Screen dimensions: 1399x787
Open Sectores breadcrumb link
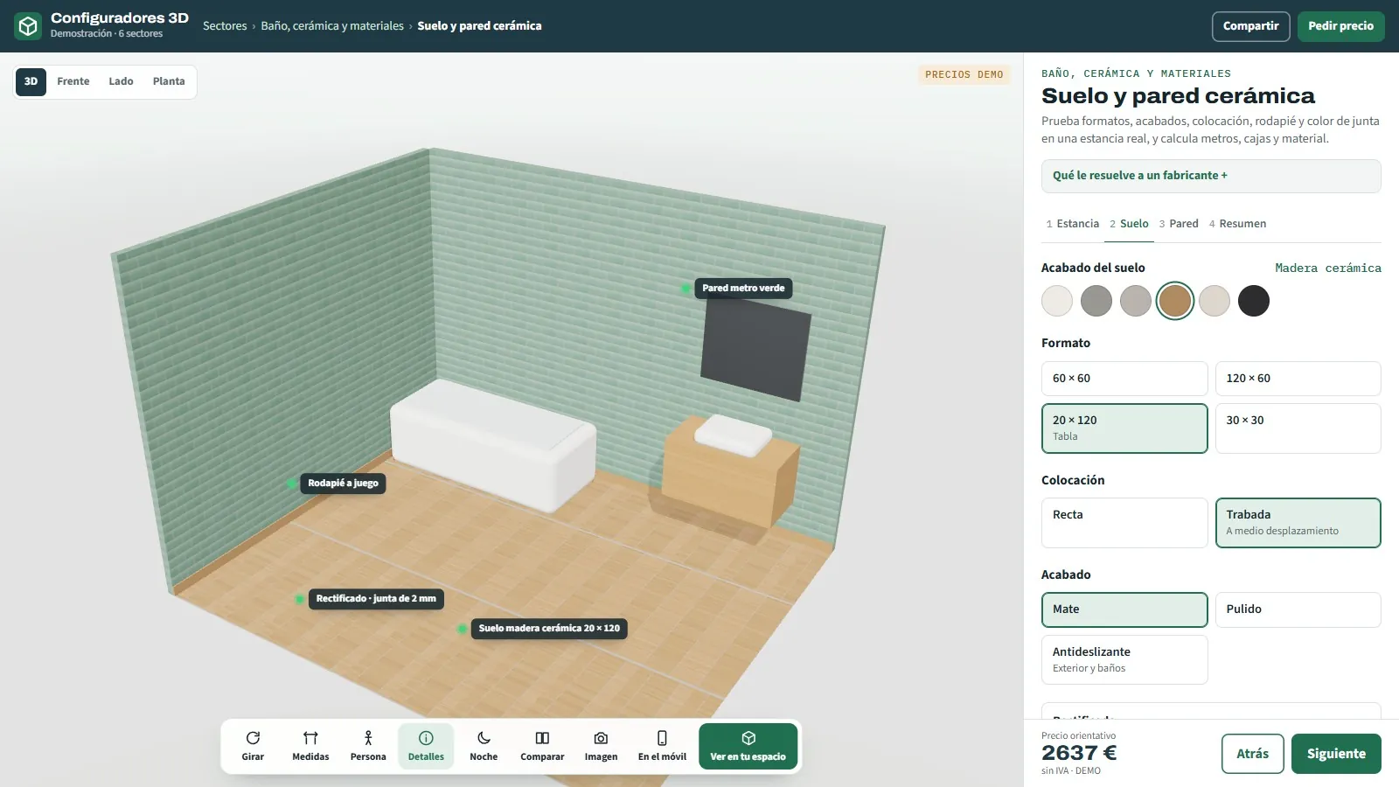coord(225,26)
